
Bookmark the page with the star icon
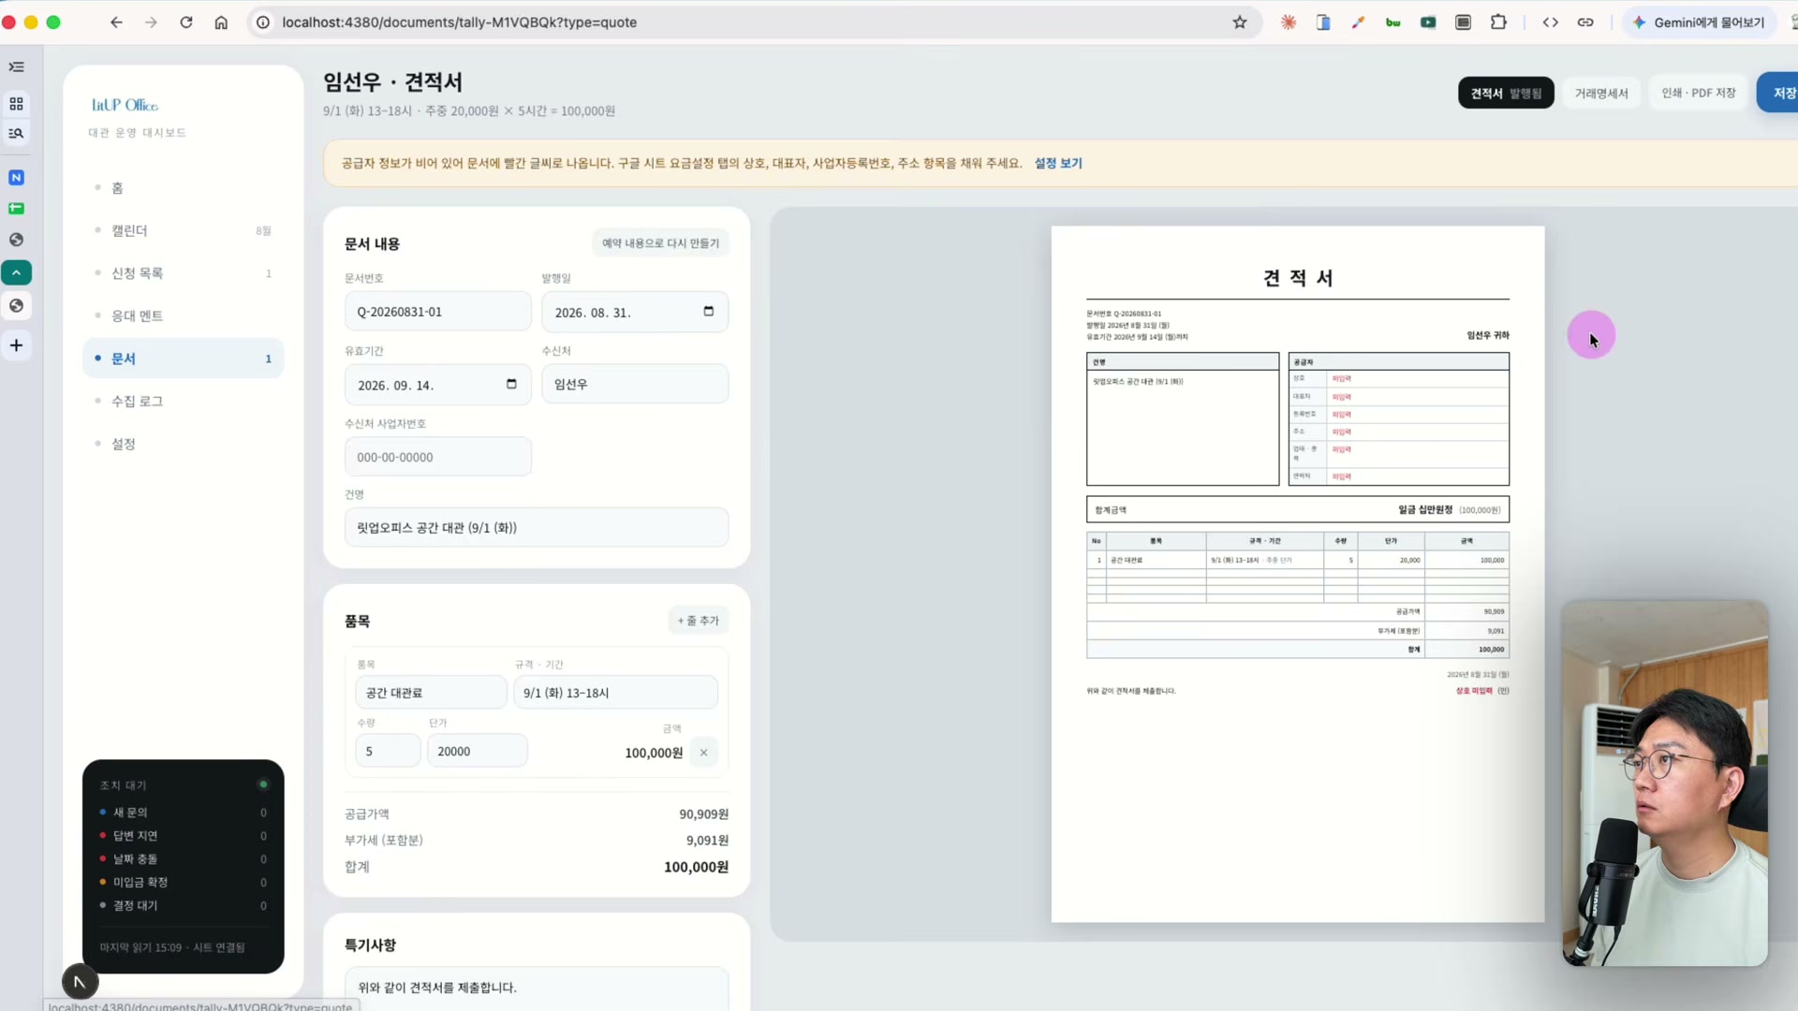1240,22
